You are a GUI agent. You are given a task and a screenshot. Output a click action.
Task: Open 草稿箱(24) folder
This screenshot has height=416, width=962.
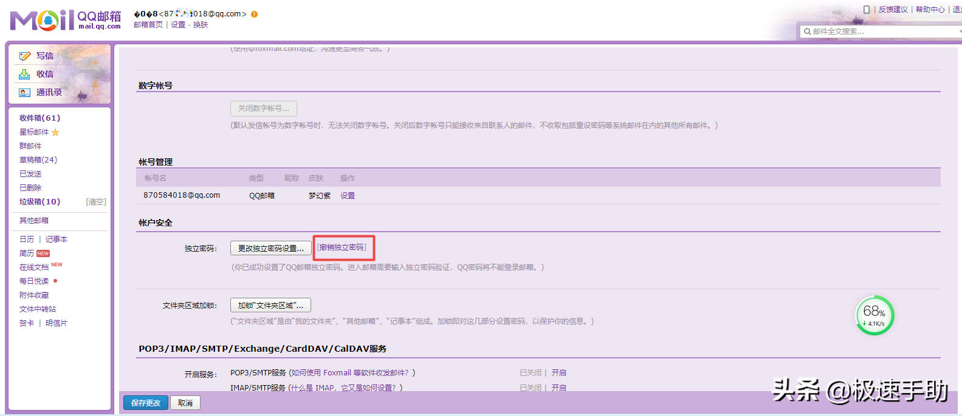click(38, 160)
